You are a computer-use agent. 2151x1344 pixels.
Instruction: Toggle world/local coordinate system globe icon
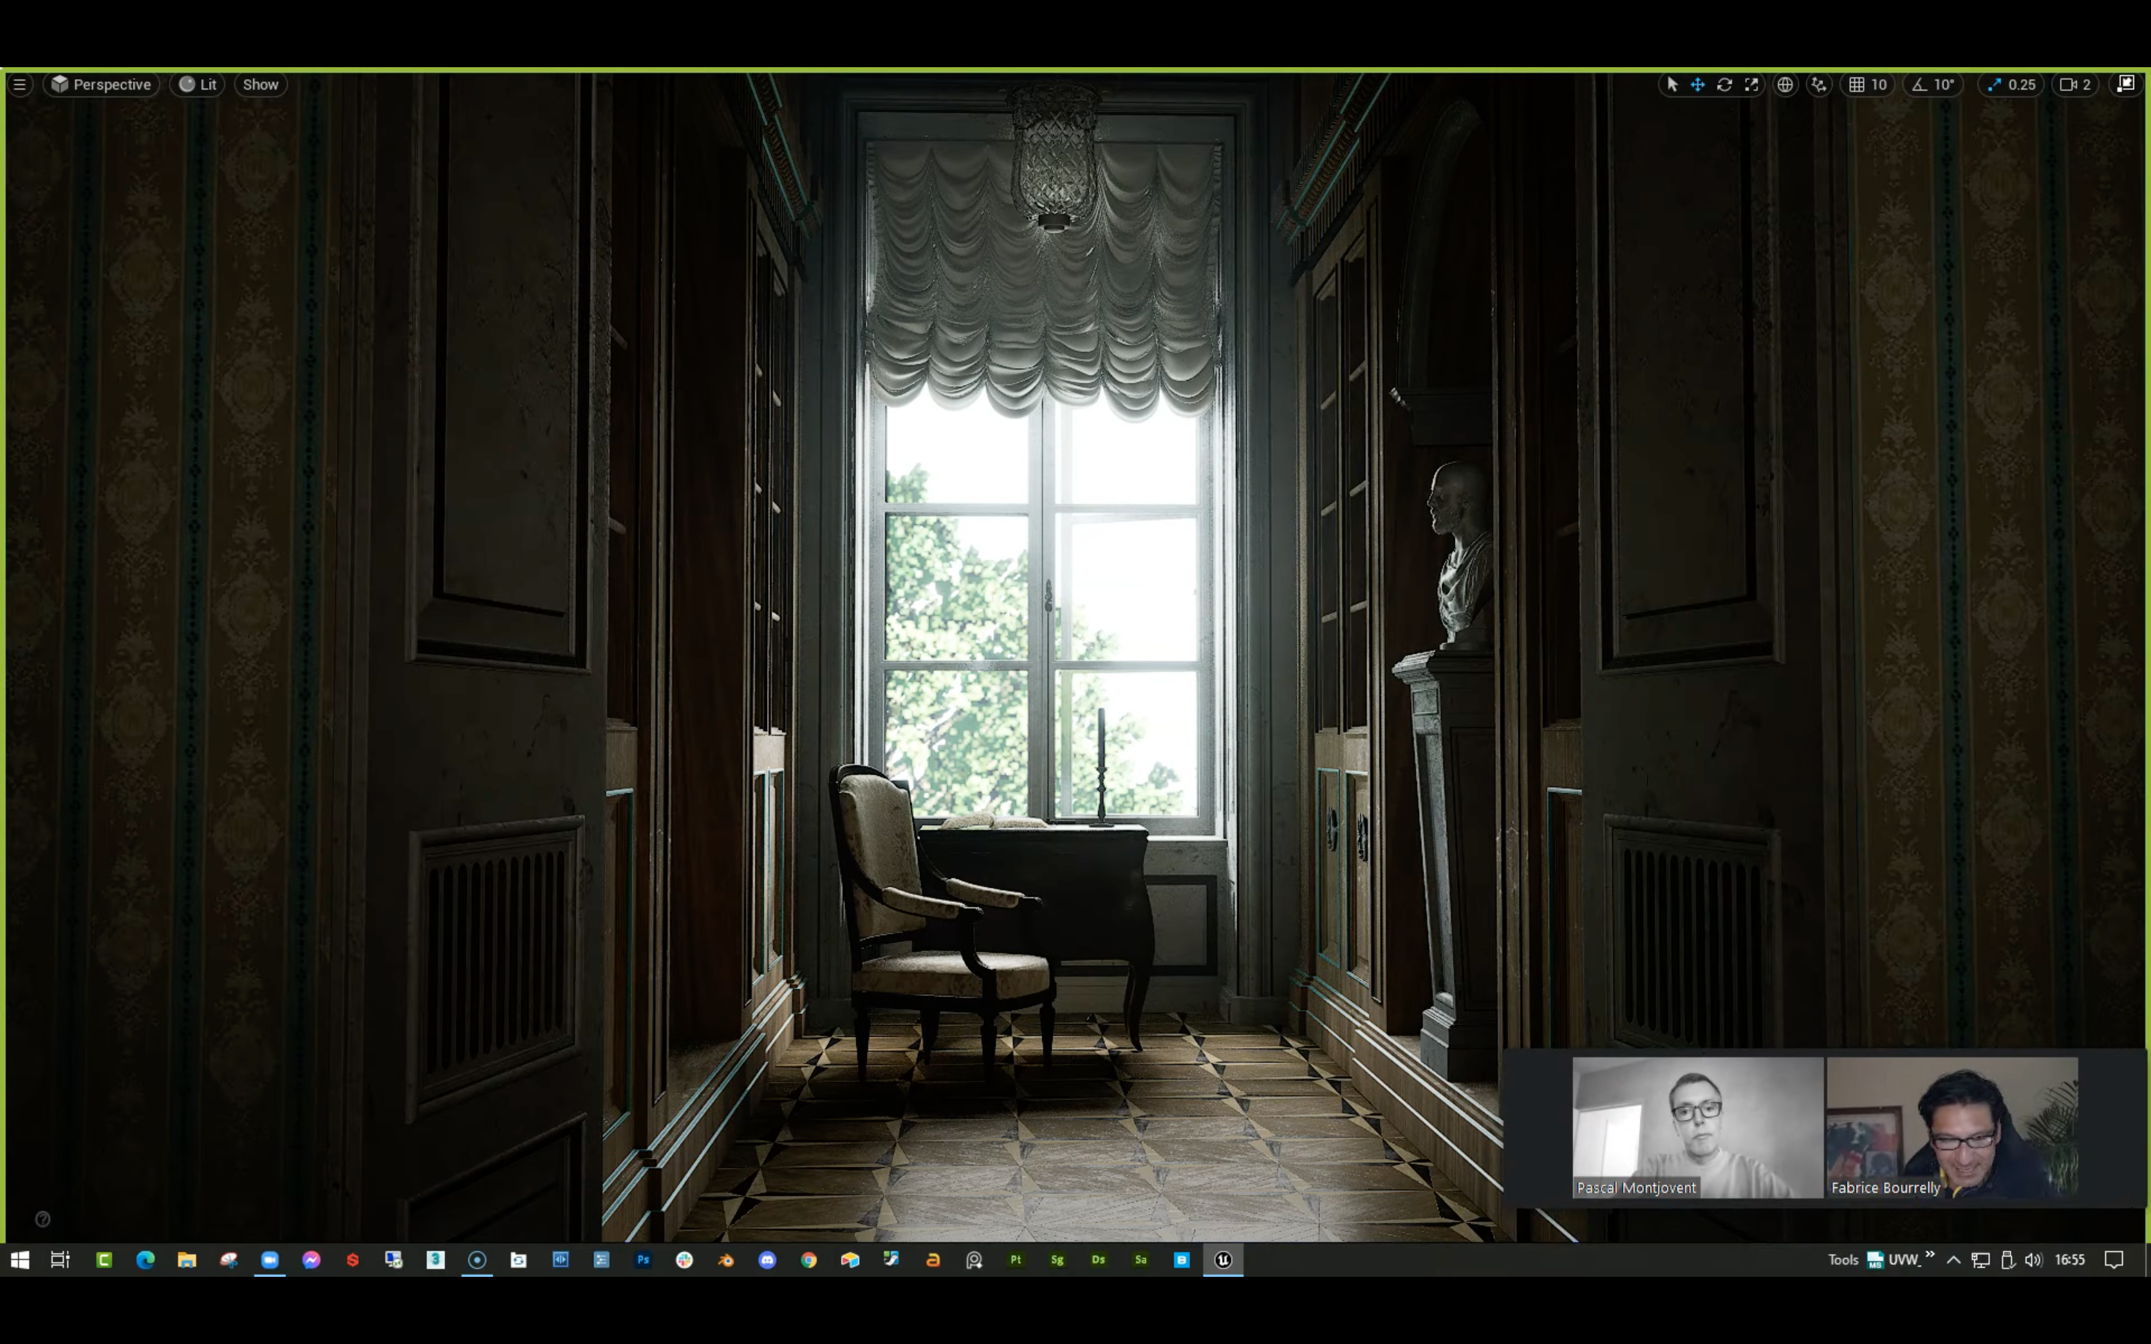pos(1785,84)
